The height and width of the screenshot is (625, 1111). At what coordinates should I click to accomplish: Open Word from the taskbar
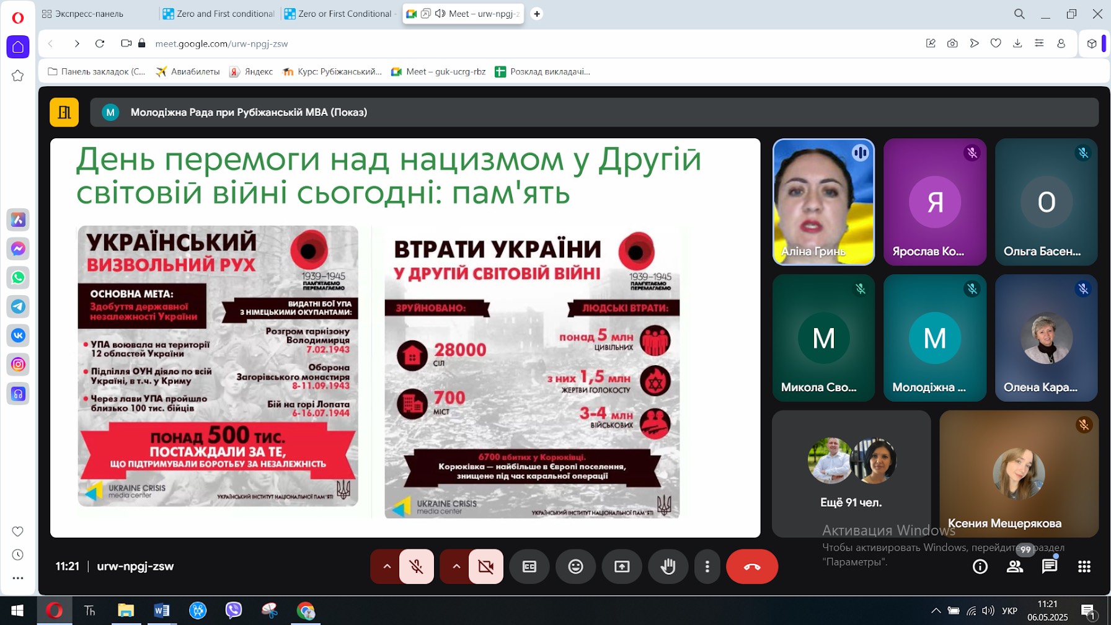(x=161, y=611)
